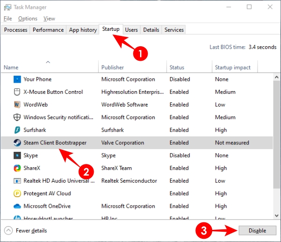Open the Services tab
The image size is (281, 242).
coord(174,30)
